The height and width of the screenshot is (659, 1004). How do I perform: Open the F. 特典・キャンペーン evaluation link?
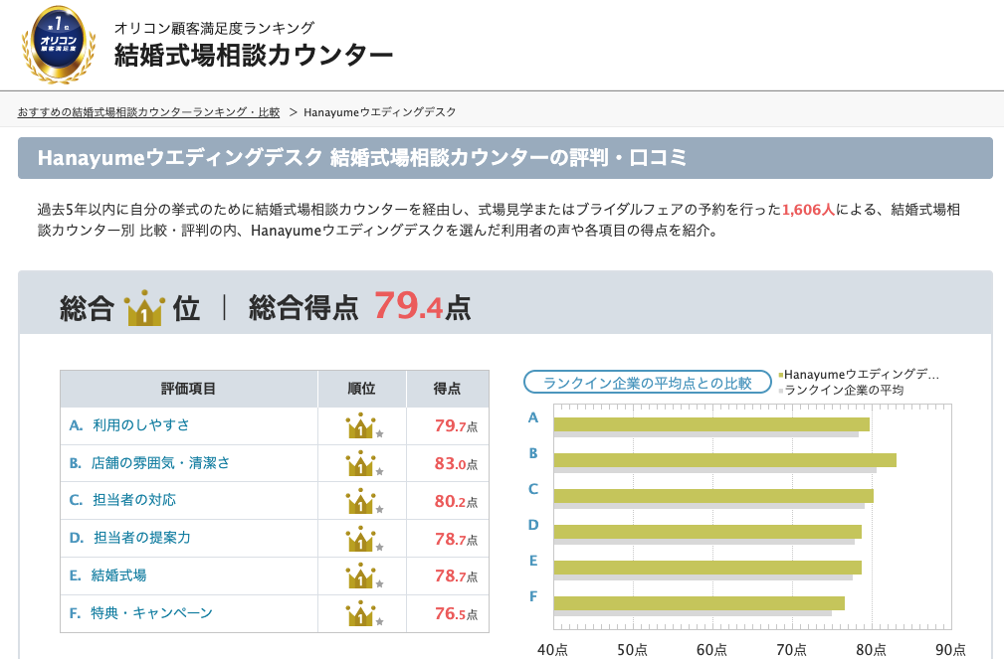[x=141, y=613]
